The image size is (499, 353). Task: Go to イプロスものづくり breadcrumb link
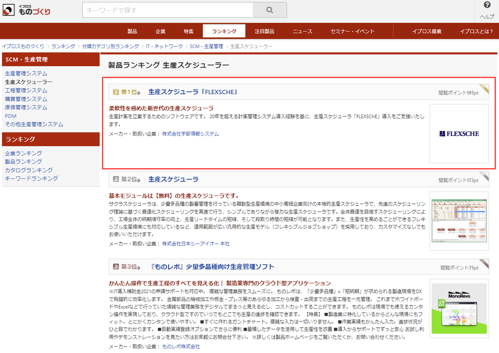[23, 47]
